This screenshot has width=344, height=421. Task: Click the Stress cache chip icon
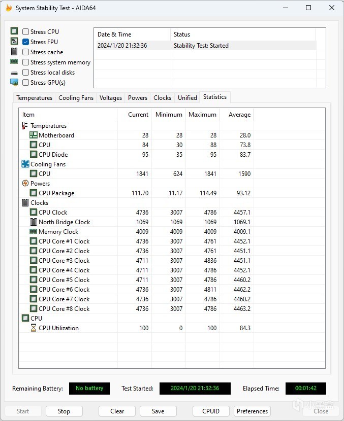coord(14,51)
